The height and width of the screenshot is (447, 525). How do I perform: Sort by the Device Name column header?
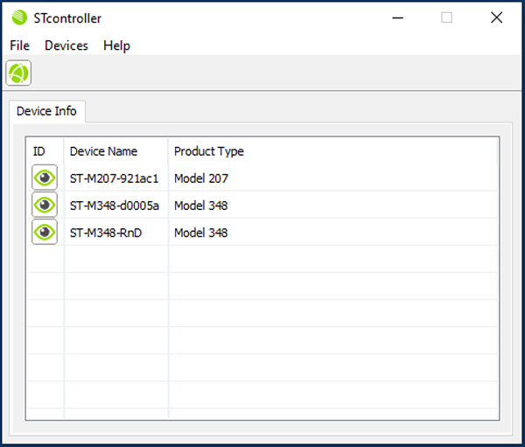[103, 151]
